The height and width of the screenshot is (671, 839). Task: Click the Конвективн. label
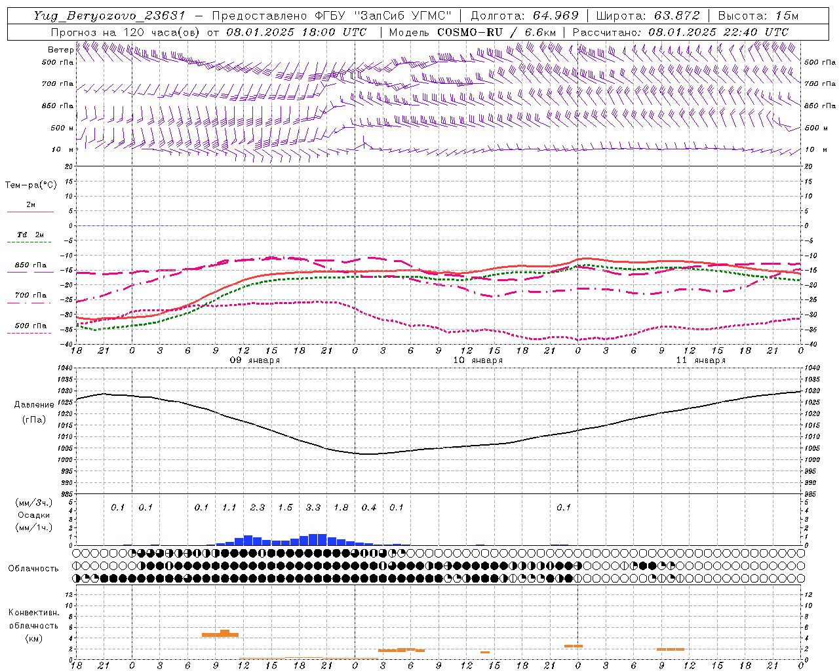coord(34,613)
